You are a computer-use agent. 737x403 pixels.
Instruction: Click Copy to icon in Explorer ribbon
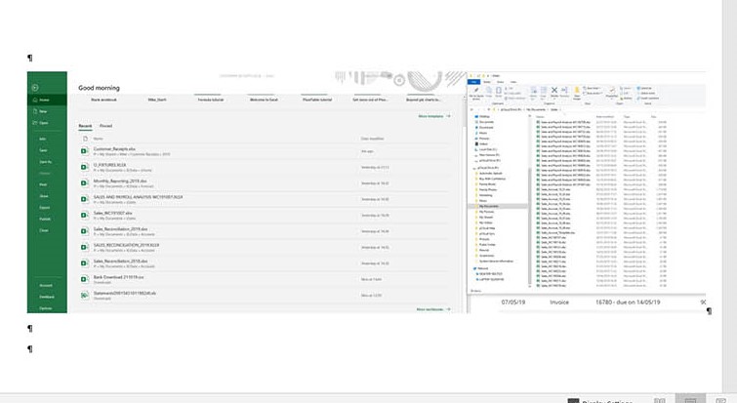[543, 92]
